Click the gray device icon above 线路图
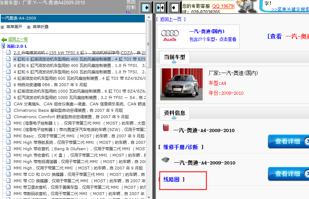Screen dimensions: 309x199 (166, 160)
